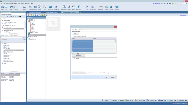Save using the Save toolbar icon
The height and width of the screenshot is (105, 188).
6,8
